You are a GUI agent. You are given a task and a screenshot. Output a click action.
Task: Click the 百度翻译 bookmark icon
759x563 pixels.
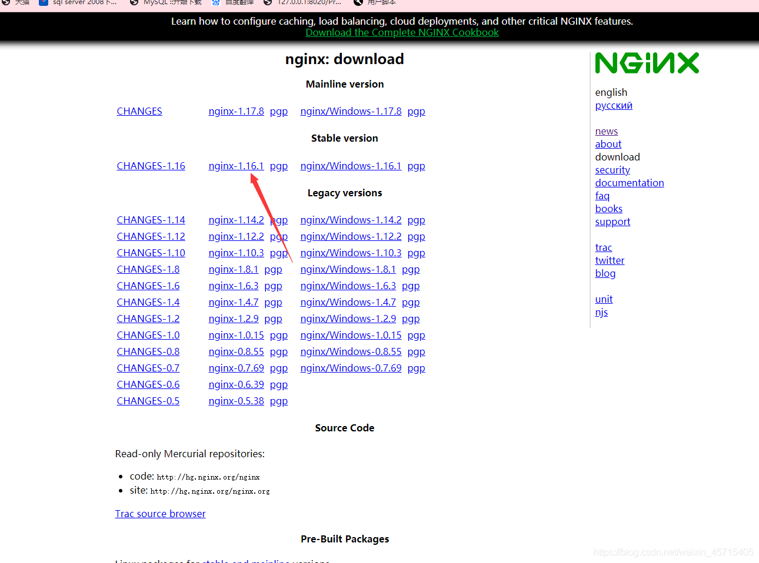pyautogui.click(x=216, y=3)
